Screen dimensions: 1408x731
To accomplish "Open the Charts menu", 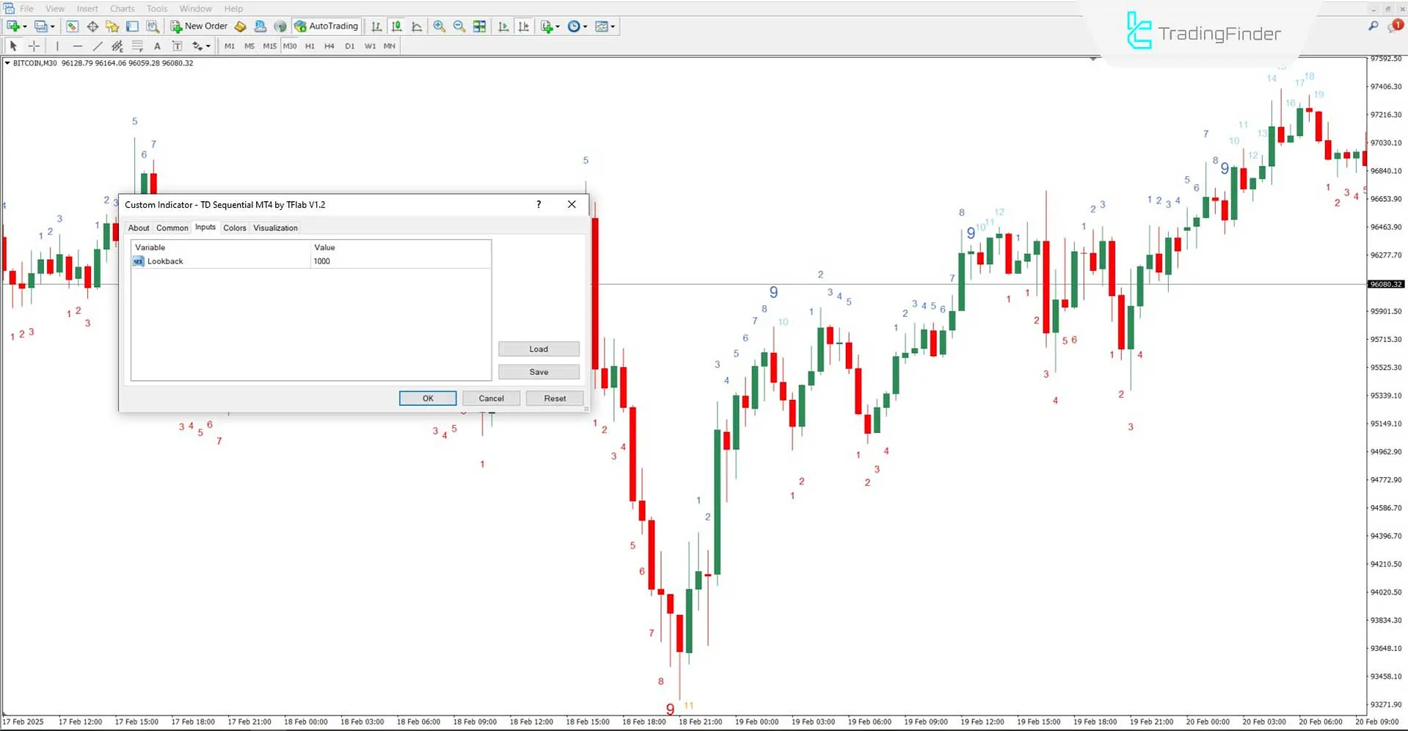I will pyautogui.click(x=122, y=8).
